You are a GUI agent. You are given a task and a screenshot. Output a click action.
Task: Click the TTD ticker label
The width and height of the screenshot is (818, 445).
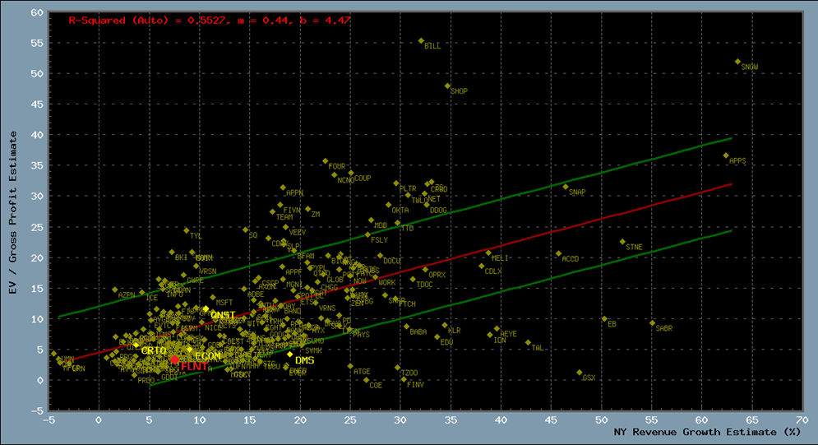pos(407,228)
